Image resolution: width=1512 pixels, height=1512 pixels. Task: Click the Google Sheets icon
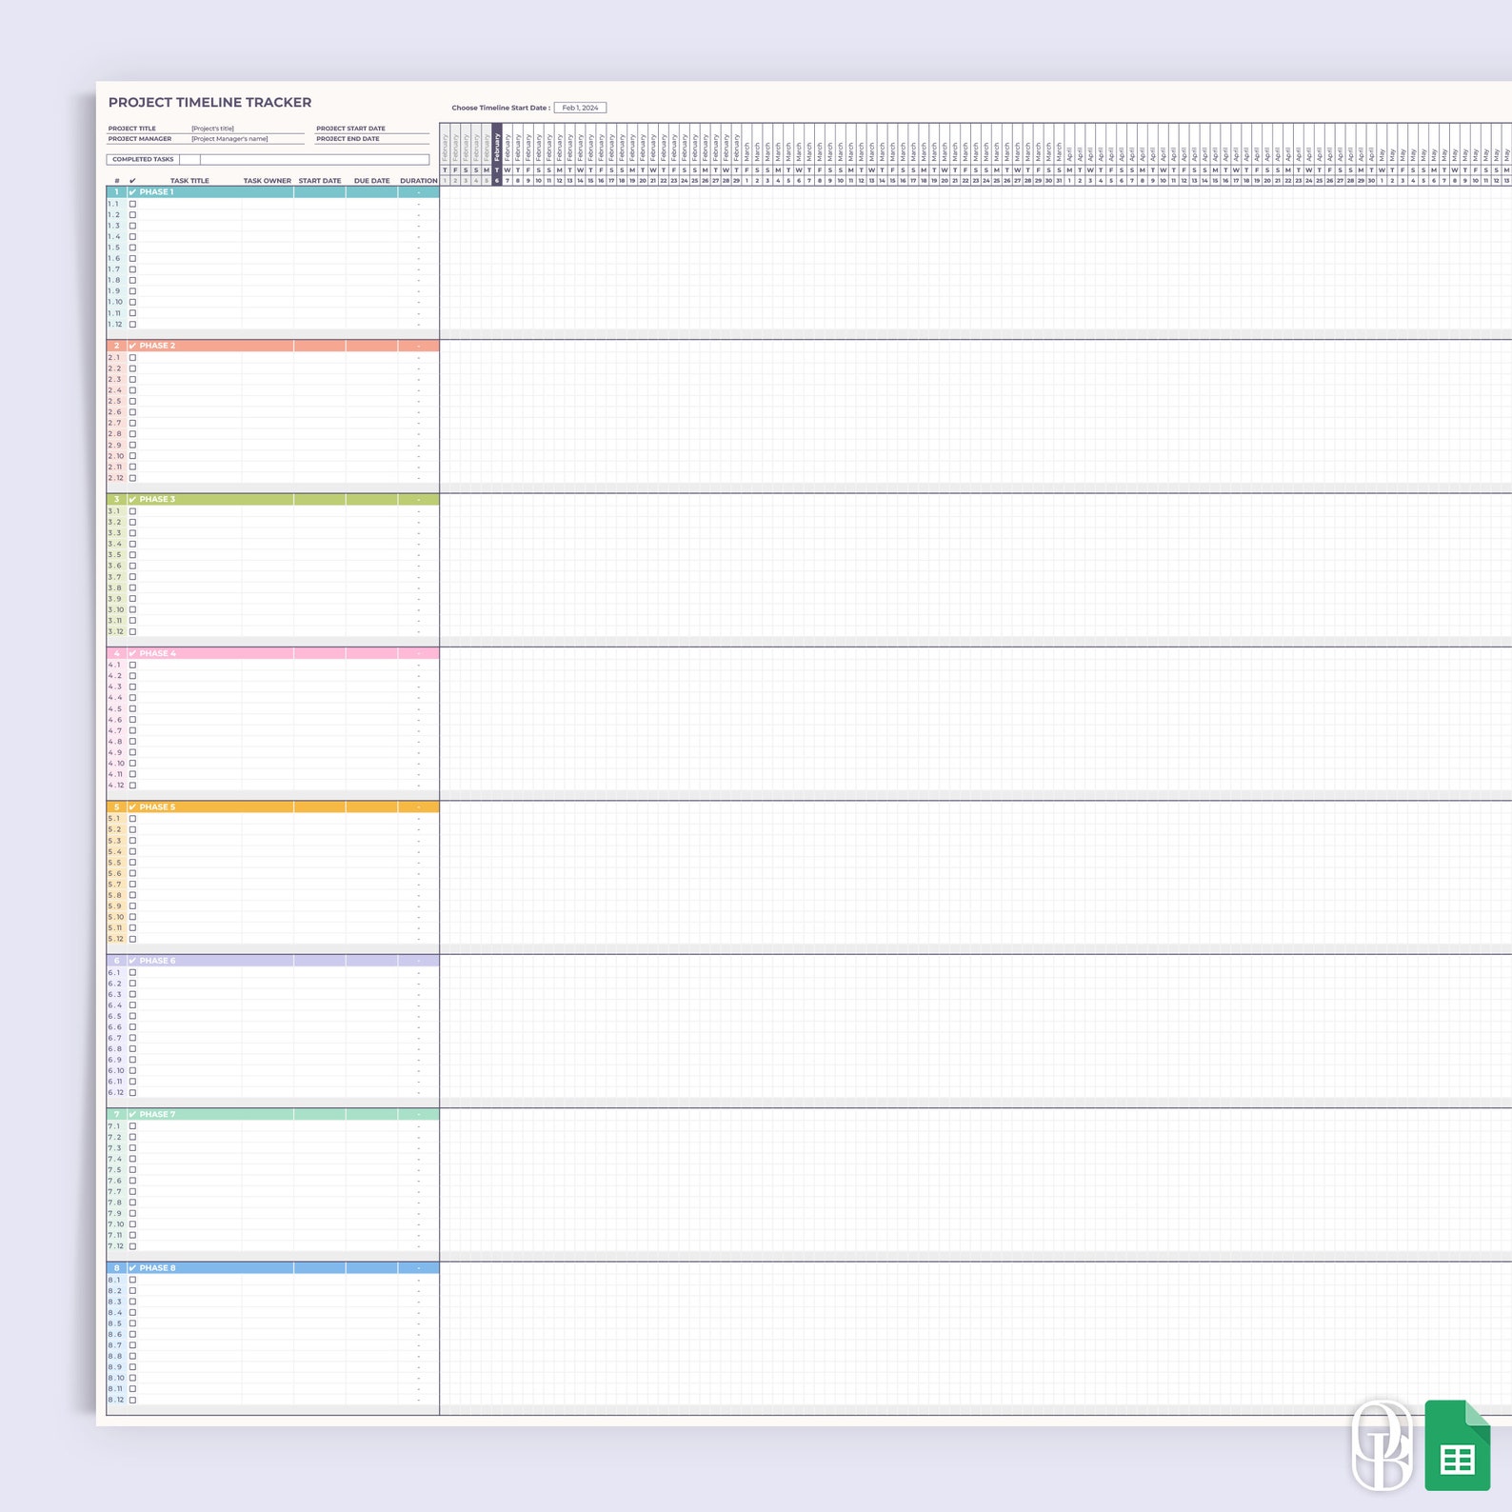coord(1457,1445)
